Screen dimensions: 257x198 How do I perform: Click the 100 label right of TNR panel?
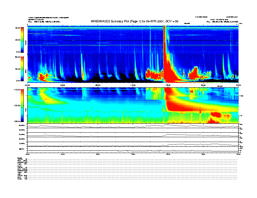pyautogui.click(x=242, y=96)
